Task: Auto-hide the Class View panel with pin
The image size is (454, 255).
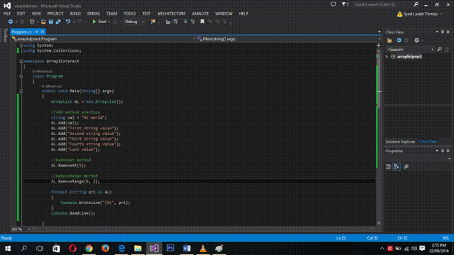Action: tap(442, 32)
